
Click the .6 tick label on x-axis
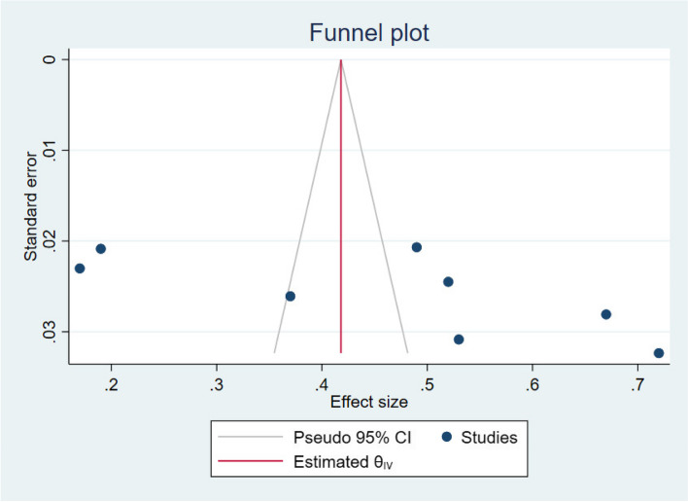[532, 383]
